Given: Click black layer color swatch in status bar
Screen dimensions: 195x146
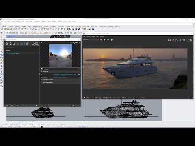Looking at the screenshot, I should click(x=42, y=127).
